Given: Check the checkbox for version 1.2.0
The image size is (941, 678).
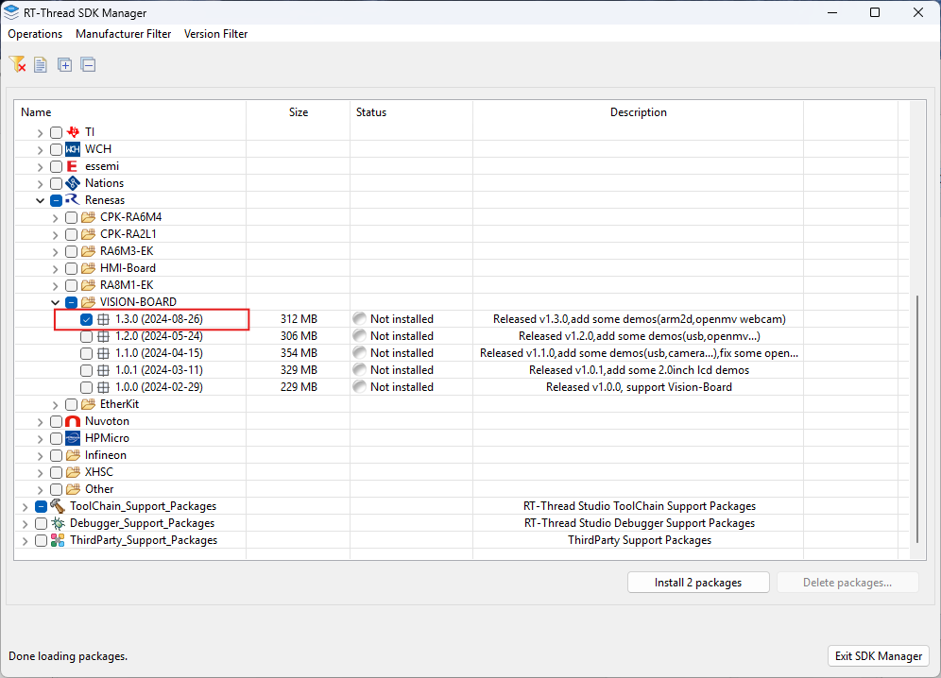Looking at the screenshot, I should click(86, 335).
